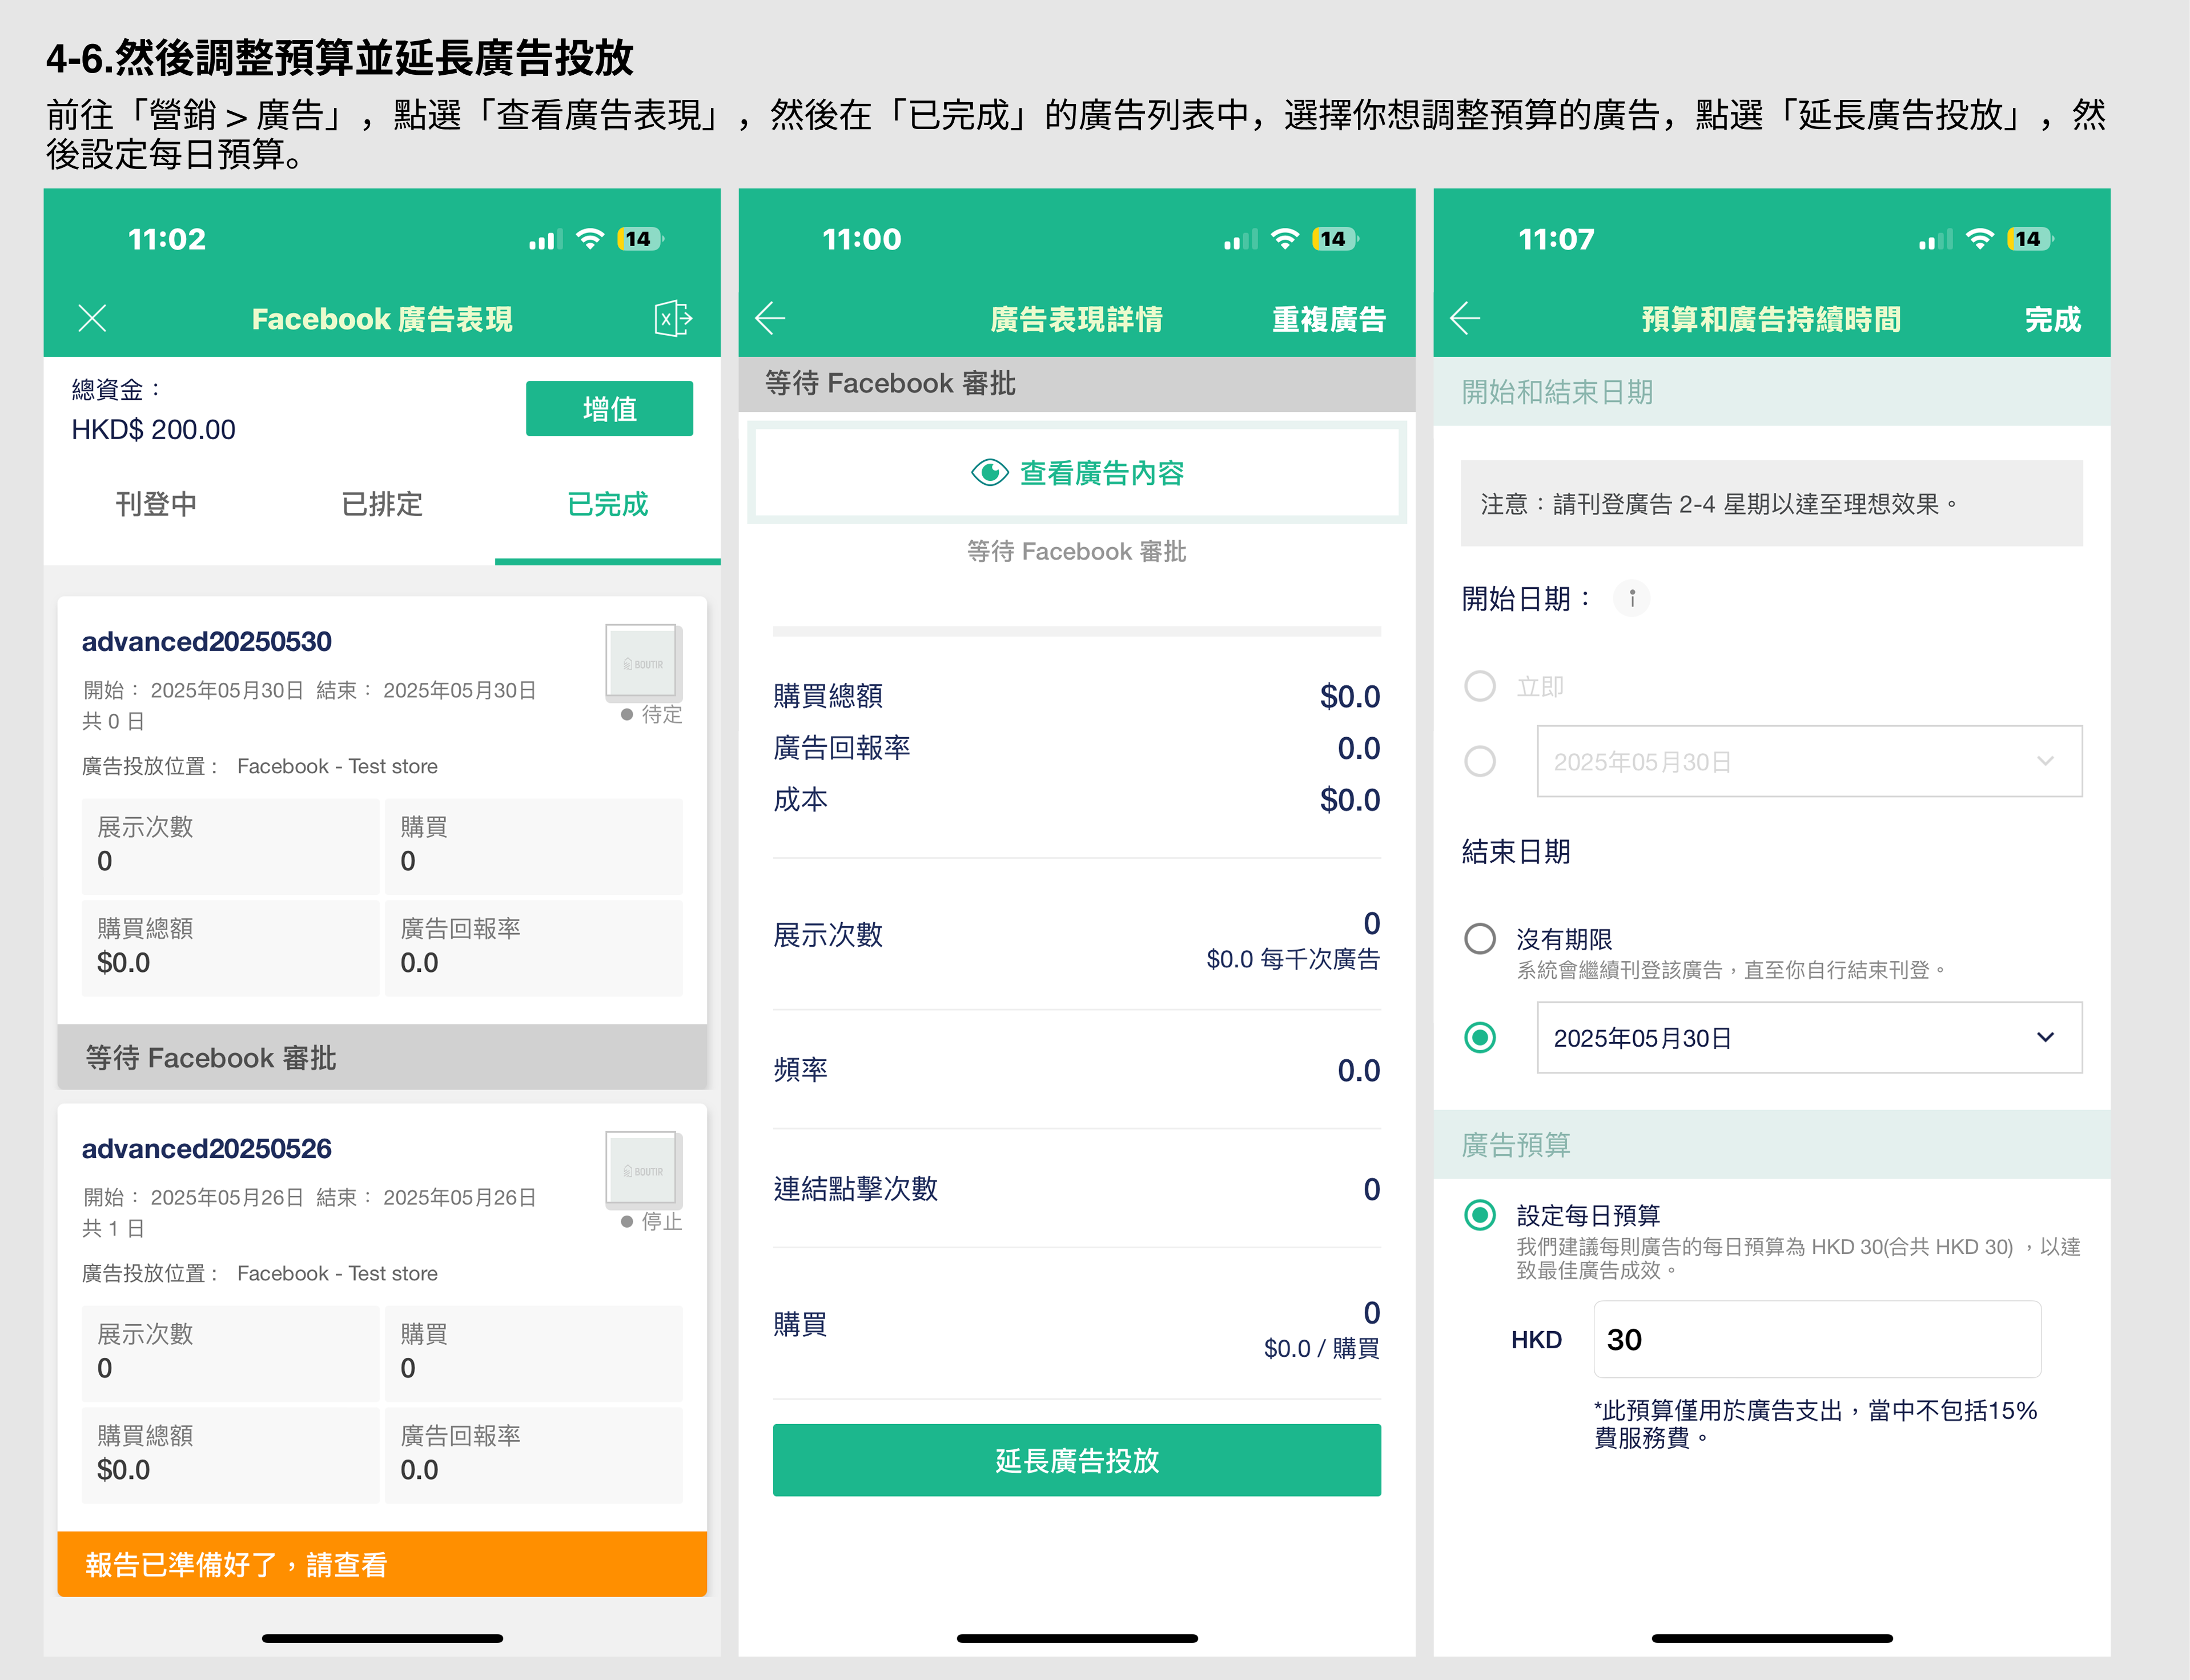Tap signal bars in the 11:07 status bar
Screen dimensions: 2190x1680
click(1935, 240)
